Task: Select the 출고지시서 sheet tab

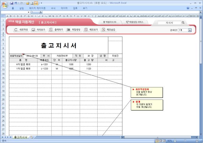Action: pos(21,137)
